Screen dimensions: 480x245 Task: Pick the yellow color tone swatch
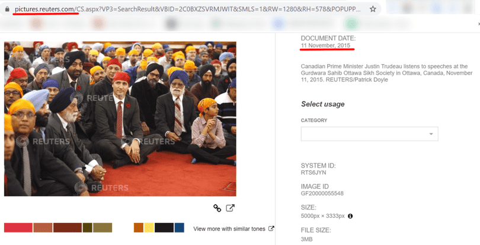[x=149, y=228]
